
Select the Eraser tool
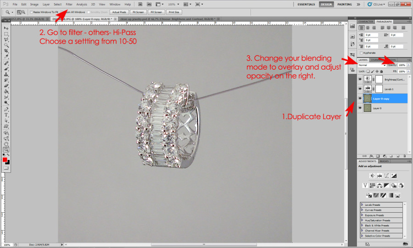pos(6,86)
